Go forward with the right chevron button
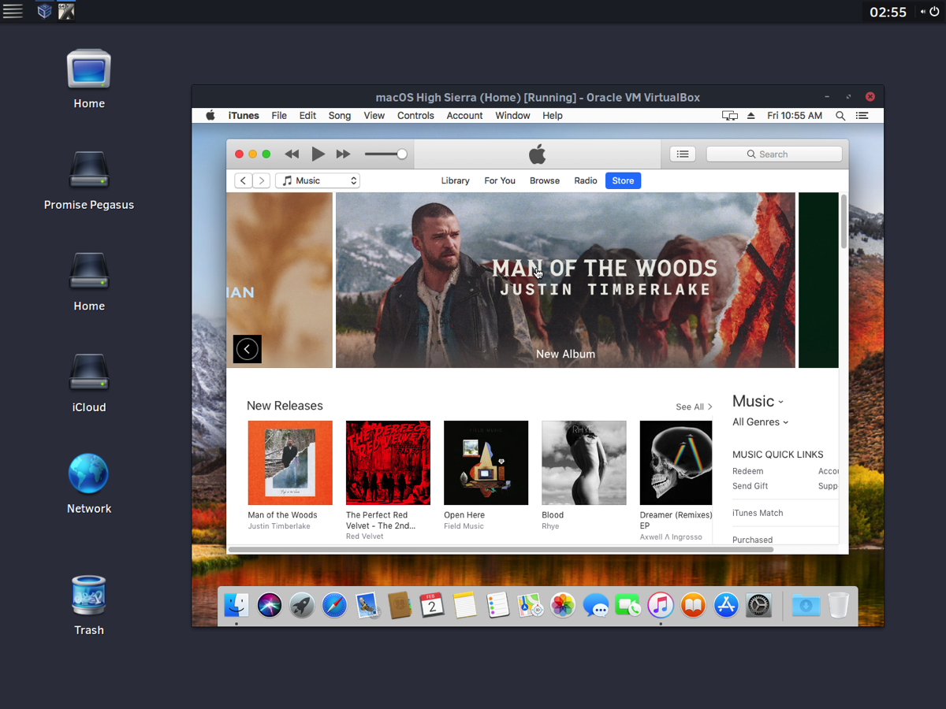 click(x=262, y=180)
